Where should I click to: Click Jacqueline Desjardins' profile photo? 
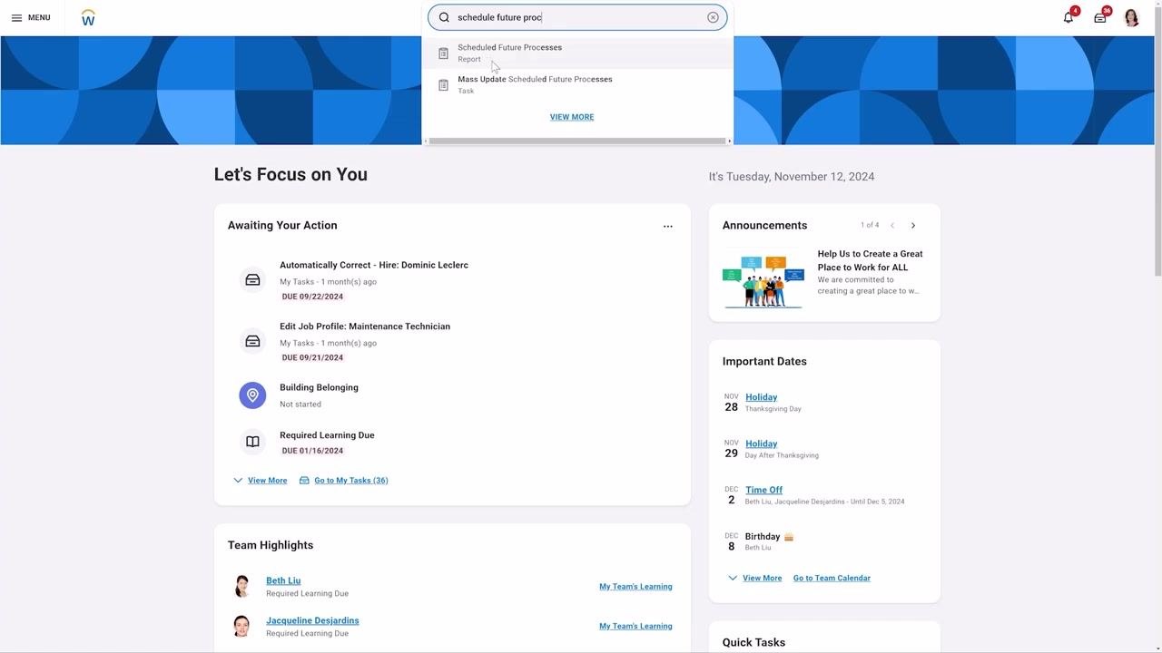click(x=241, y=626)
